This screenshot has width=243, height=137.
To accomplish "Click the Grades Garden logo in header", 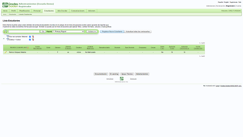I will pos(10,5).
